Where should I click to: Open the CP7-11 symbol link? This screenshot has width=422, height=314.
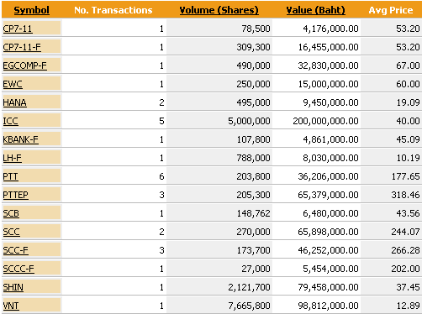pos(18,29)
